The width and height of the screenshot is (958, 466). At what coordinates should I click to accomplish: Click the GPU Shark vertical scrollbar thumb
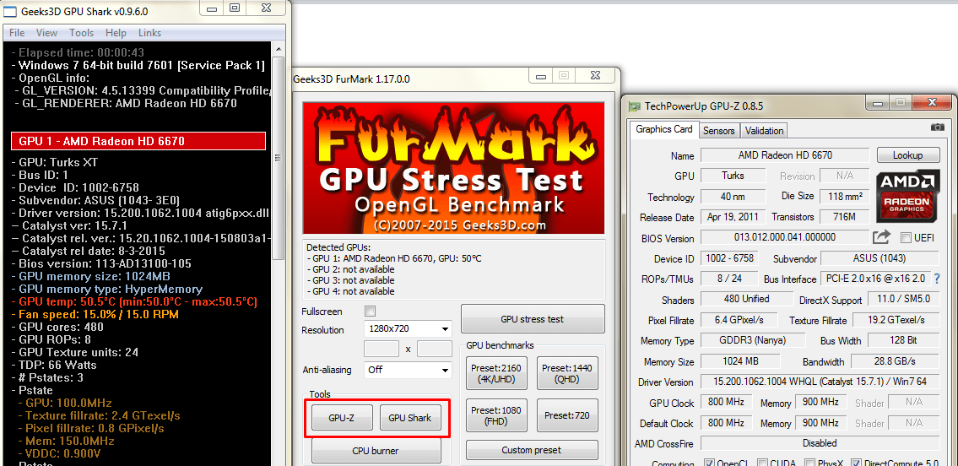click(279, 159)
